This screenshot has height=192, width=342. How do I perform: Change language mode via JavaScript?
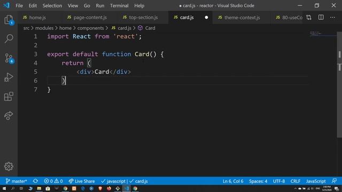316,181
